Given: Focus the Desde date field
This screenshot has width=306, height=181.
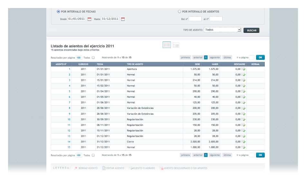Looking at the screenshot, I should [x=77, y=19].
